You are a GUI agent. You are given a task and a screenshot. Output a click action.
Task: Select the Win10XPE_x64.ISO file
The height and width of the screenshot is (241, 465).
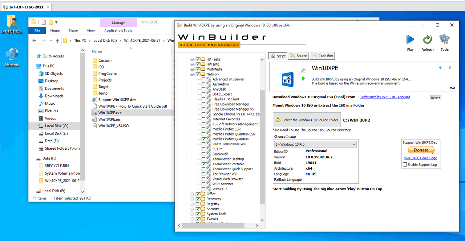[x=113, y=126]
